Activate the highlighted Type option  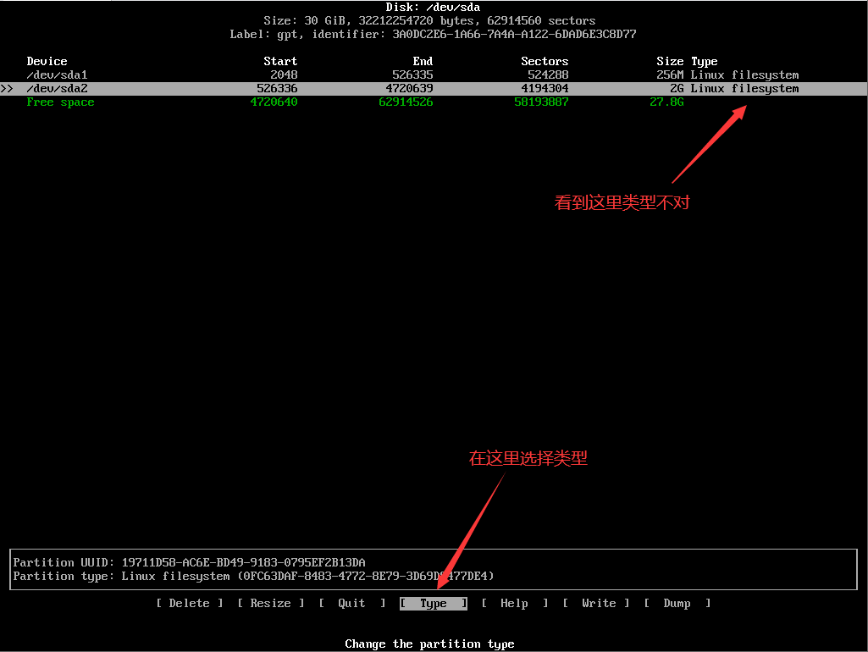coord(434,603)
